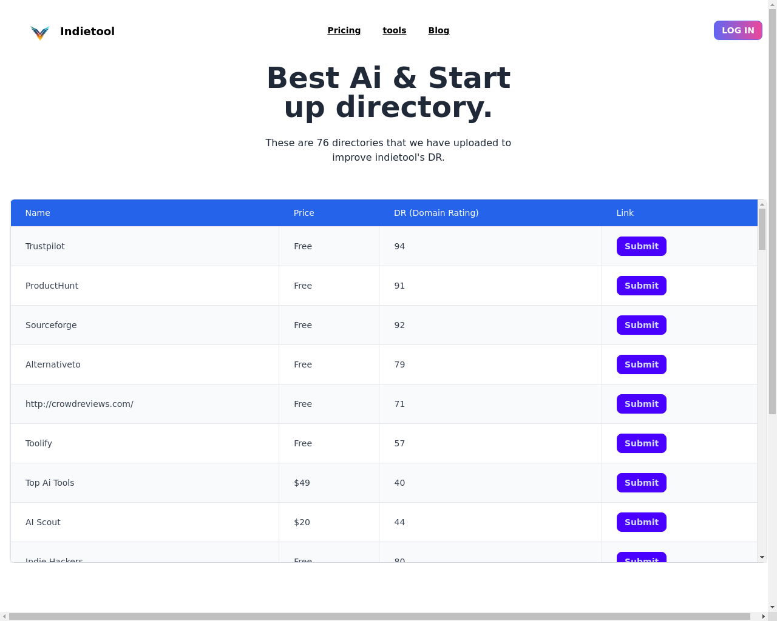Submit to Alternativeto directory
The height and width of the screenshot is (621, 777).
tap(642, 364)
